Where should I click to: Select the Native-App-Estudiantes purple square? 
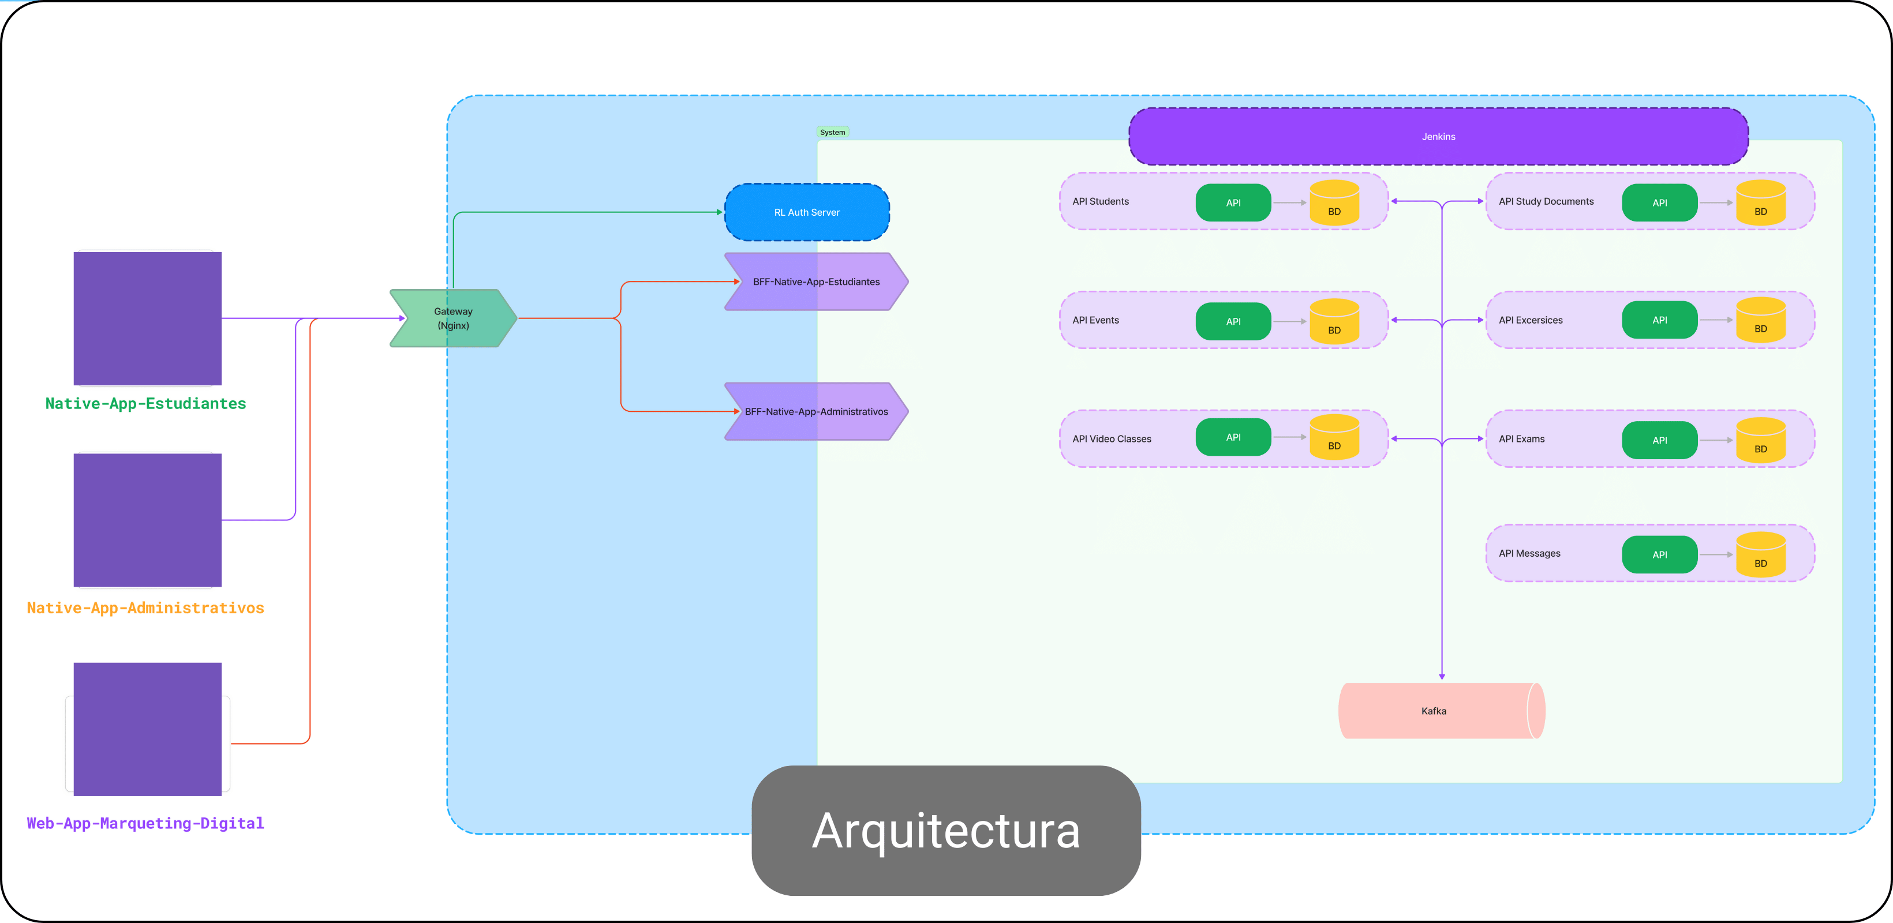[147, 318]
